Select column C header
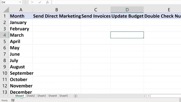This screenshot has height=102, width=181. (96, 10)
